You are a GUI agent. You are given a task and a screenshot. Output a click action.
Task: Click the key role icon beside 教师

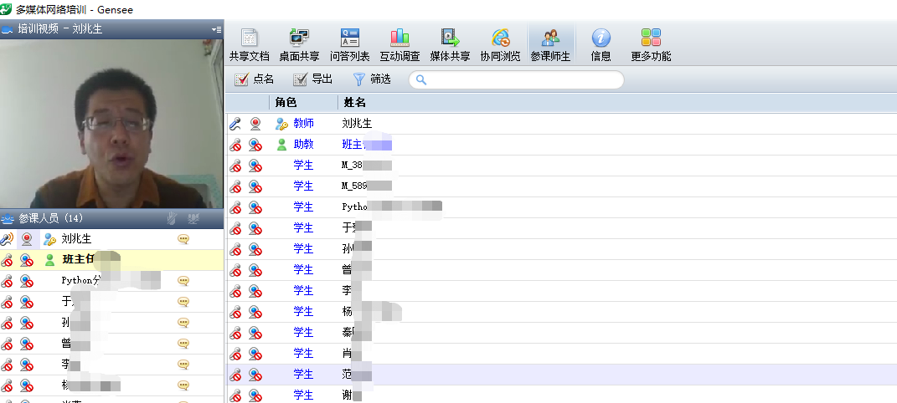[281, 124]
